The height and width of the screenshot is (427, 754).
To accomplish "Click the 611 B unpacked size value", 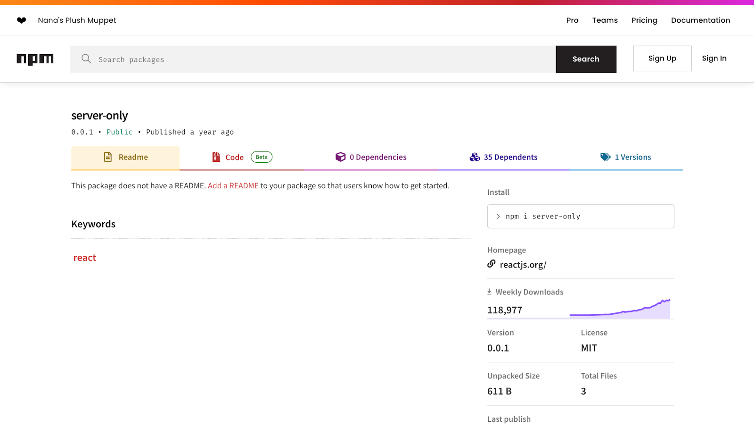I will pos(500,392).
